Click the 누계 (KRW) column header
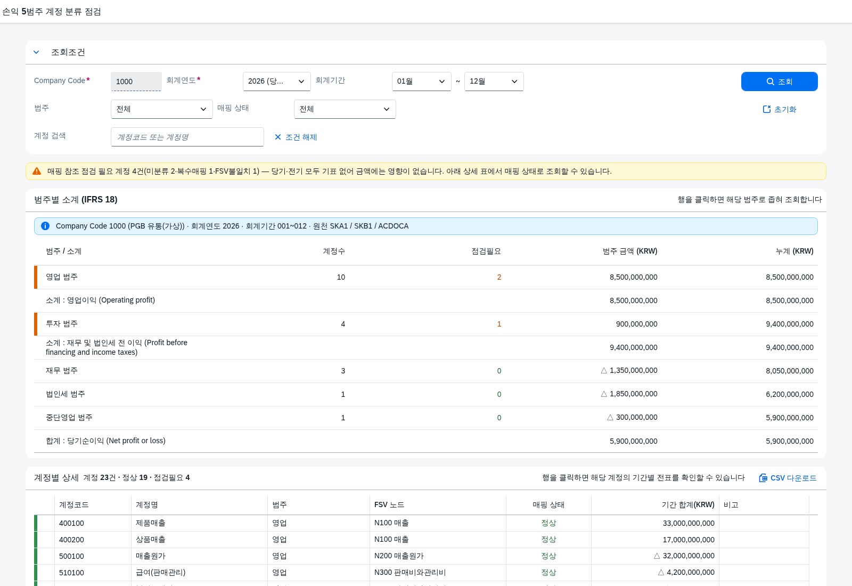 (794, 251)
